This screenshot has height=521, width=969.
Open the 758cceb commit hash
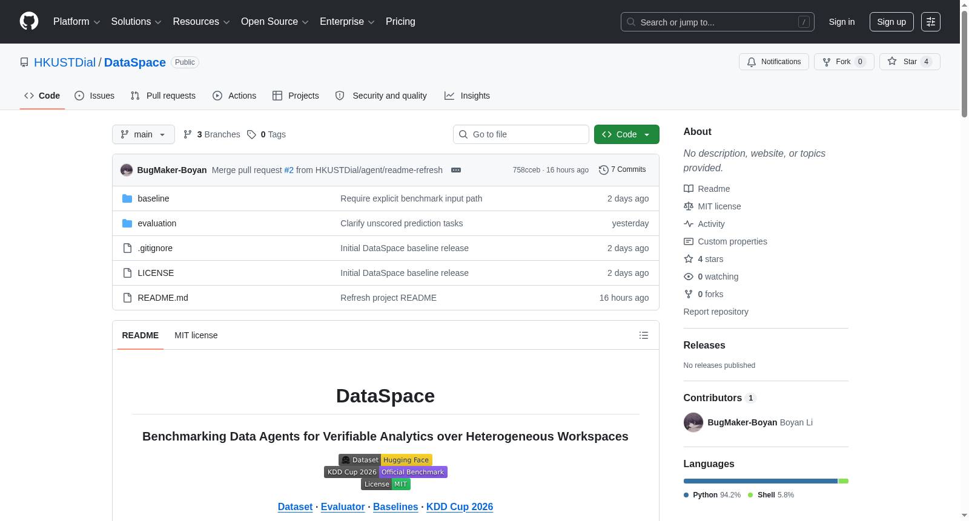tap(526, 170)
